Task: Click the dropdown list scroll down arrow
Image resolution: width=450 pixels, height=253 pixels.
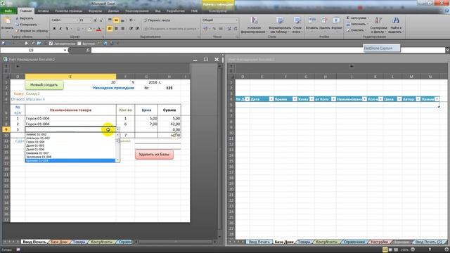Action: 117,160
